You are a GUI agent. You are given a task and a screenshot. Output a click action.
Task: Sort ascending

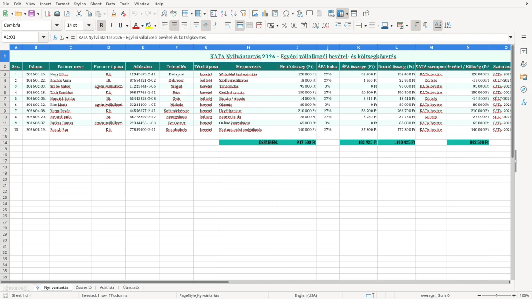pyautogui.click(x=224, y=14)
